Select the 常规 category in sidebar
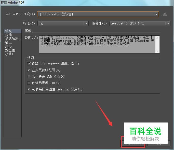 (12, 31)
